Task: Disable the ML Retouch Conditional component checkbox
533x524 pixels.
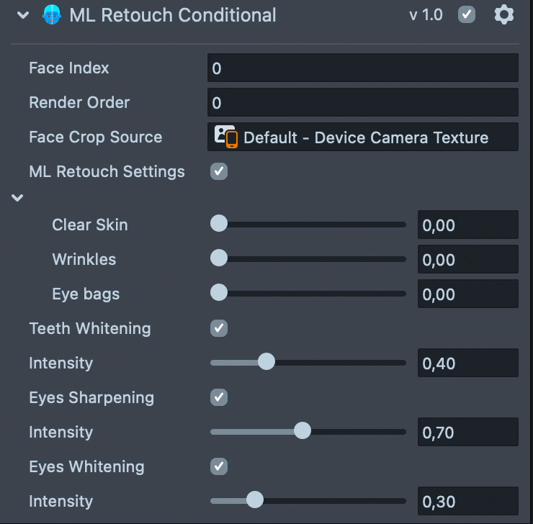Action: [467, 14]
